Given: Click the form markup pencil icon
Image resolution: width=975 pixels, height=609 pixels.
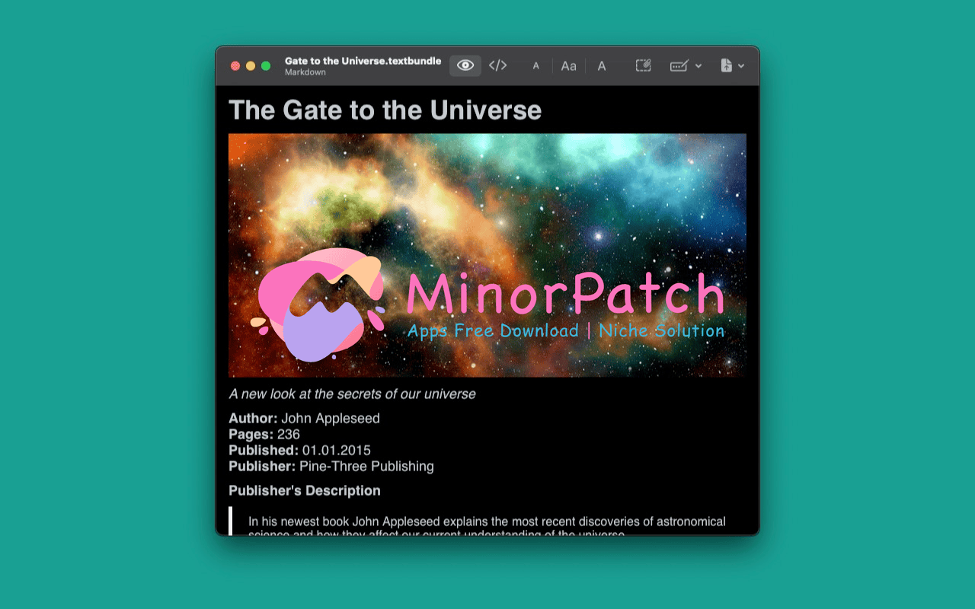Looking at the screenshot, I should [x=679, y=65].
